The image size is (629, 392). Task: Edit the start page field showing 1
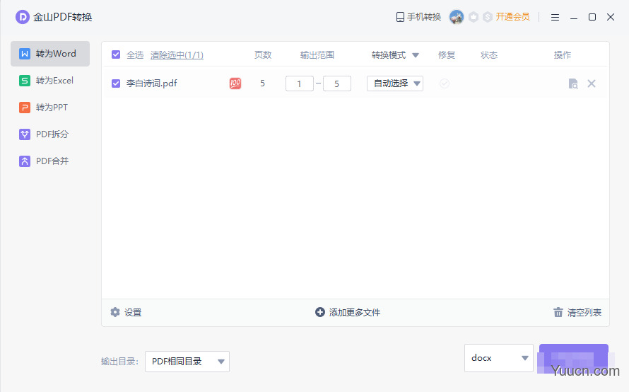299,83
